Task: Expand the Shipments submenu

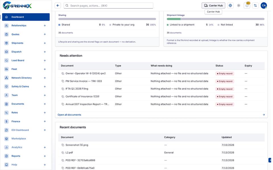Action: 45,43
